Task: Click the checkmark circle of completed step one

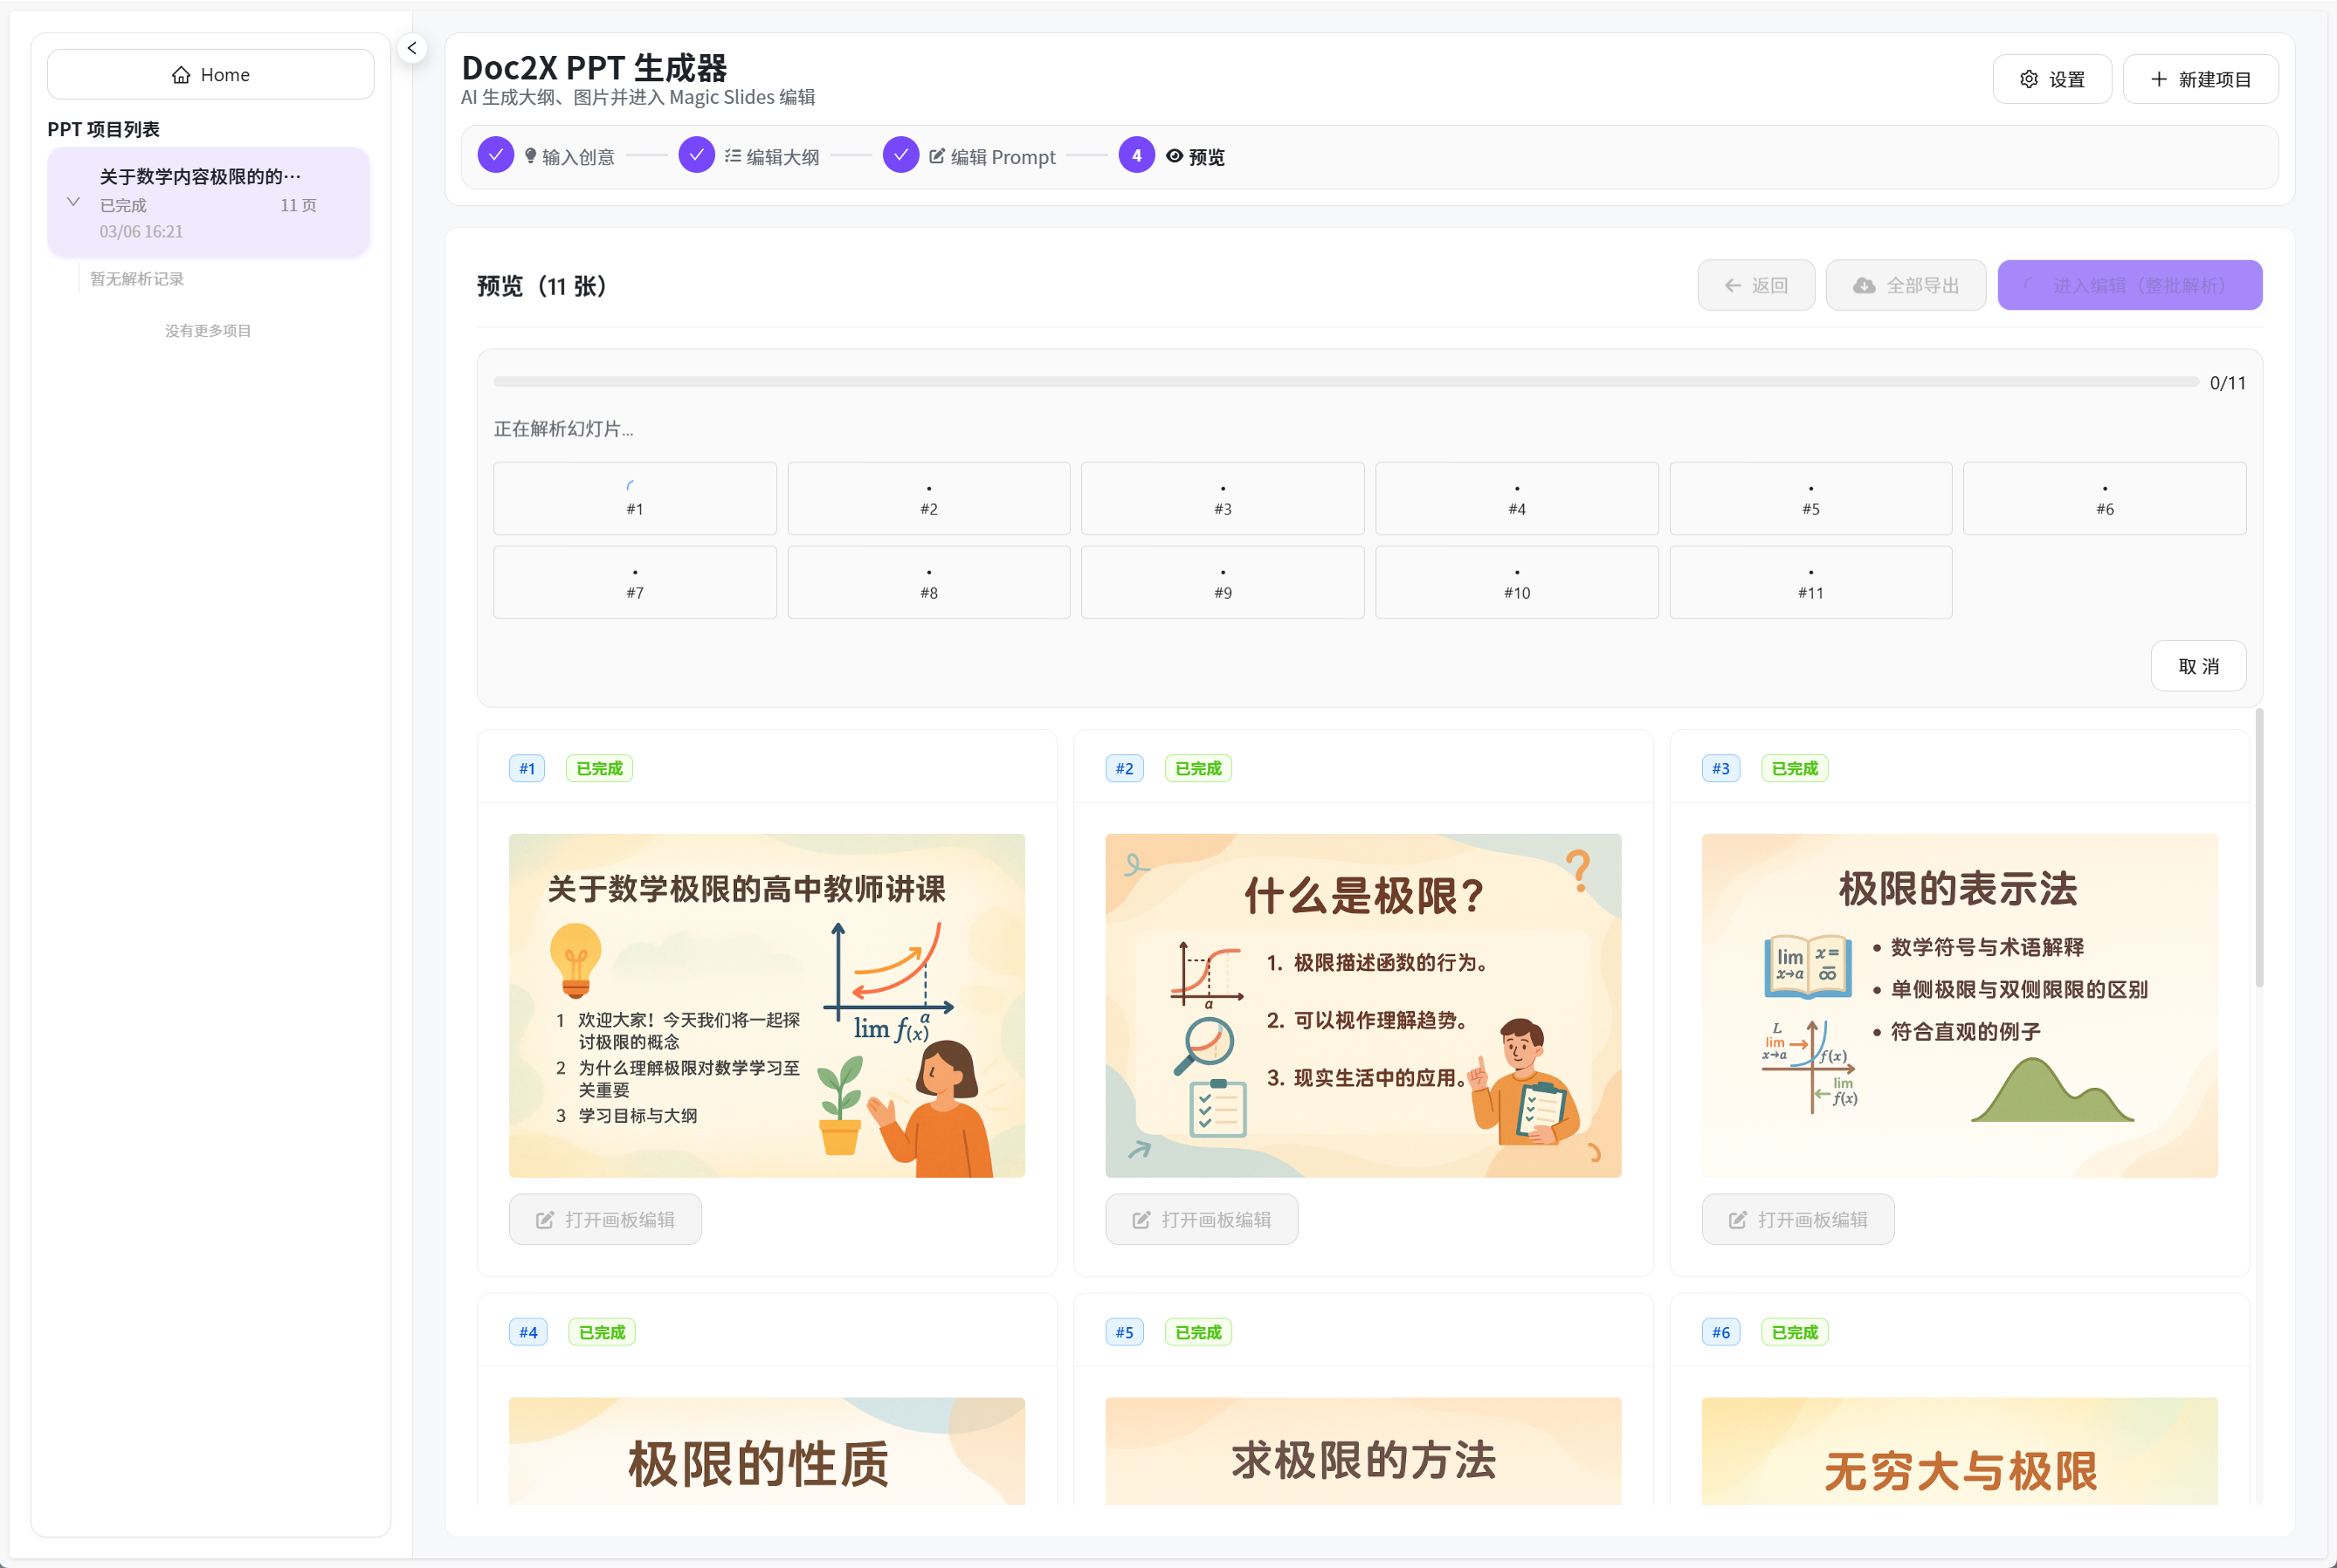Action: (x=495, y=155)
